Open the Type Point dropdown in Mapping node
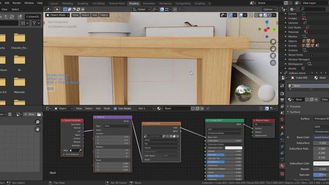 click(x=117, y=126)
